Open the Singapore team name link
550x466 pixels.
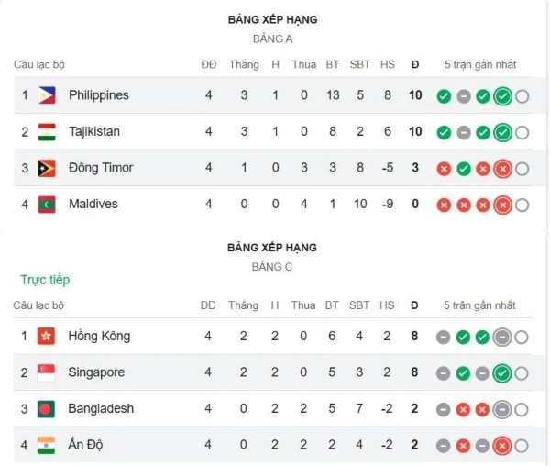point(96,373)
